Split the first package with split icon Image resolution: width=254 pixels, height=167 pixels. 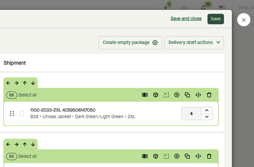198,95
